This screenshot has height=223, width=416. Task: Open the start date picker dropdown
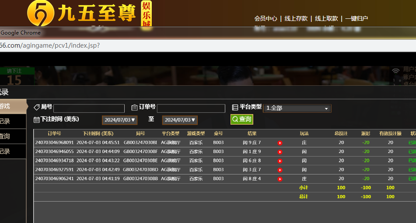point(120,120)
